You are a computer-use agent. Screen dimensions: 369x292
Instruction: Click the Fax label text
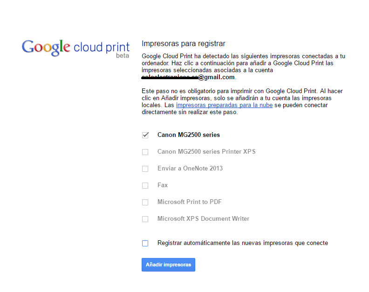162,185
